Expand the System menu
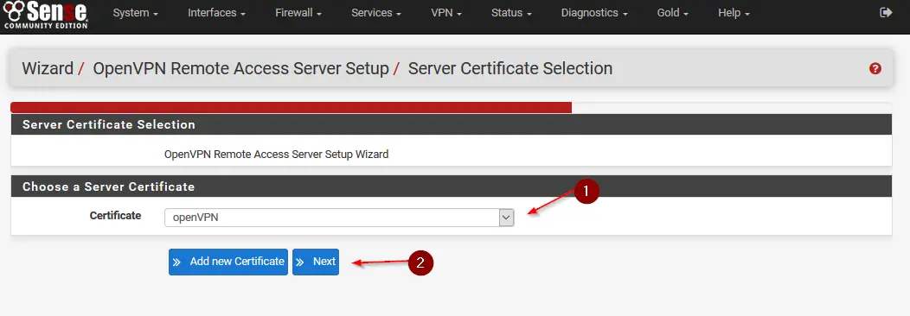 [136, 13]
